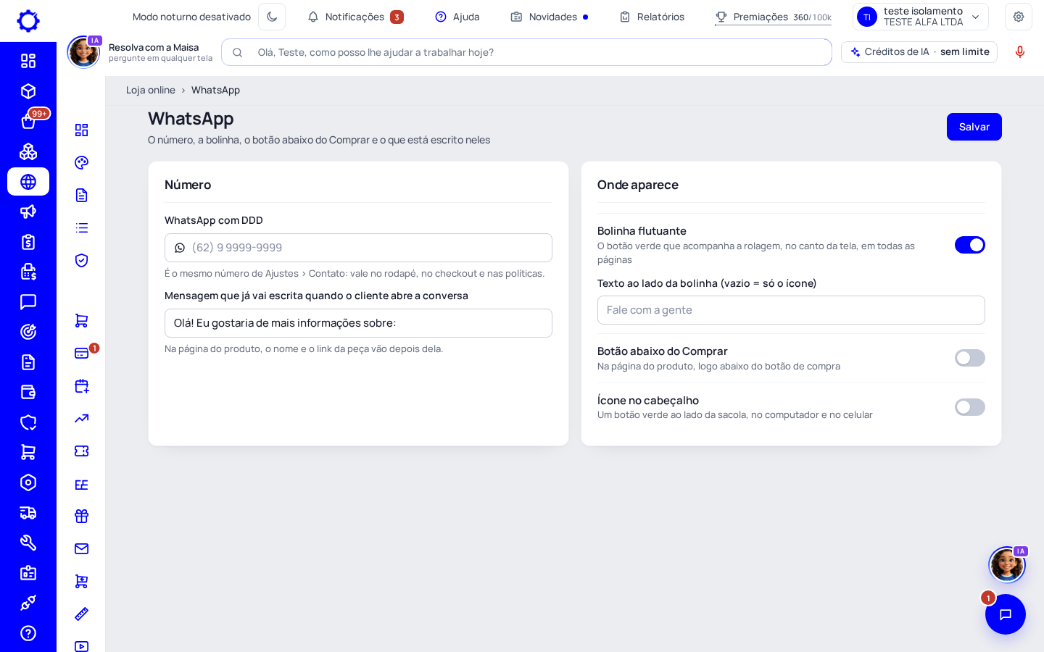
Task: Open the speech bubble sidebar icon
Action: [x=28, y=302]
